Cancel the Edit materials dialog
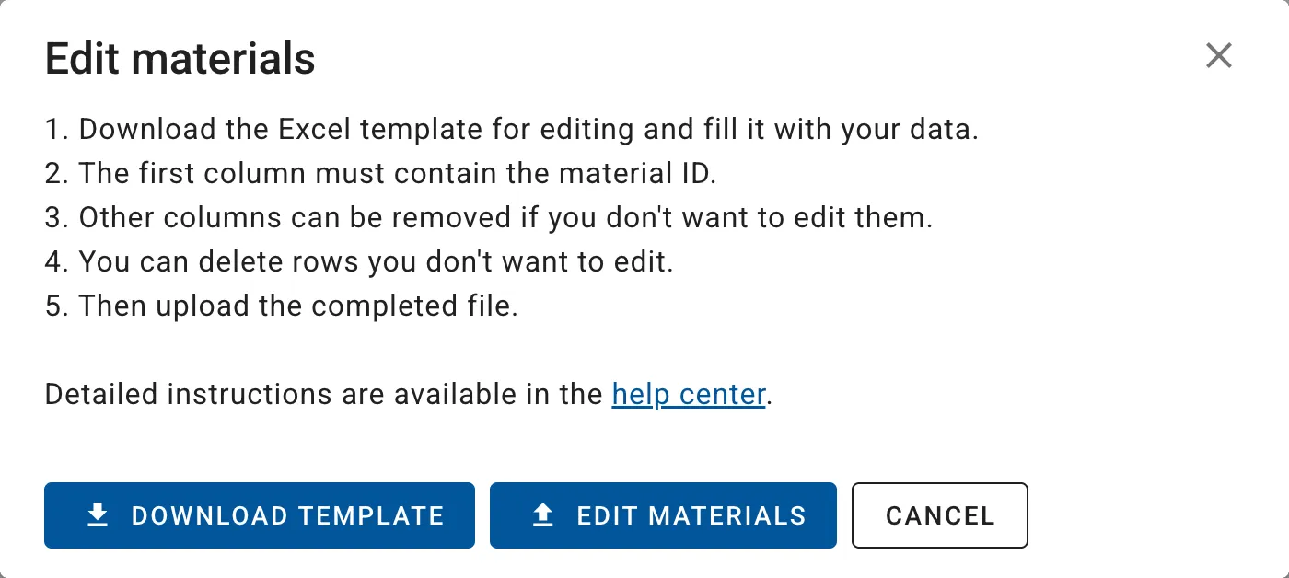 point(939,515)
